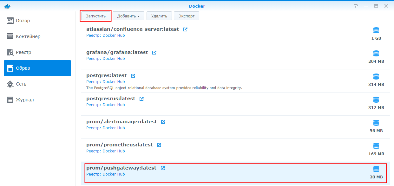
Task: Open external link icon beside atlassian/confluence-server:latest
Action: [x=185, y=29]
